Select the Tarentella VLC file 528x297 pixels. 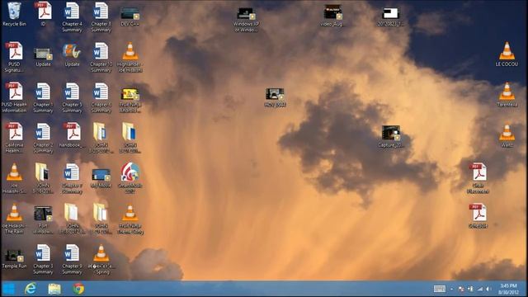507,95
